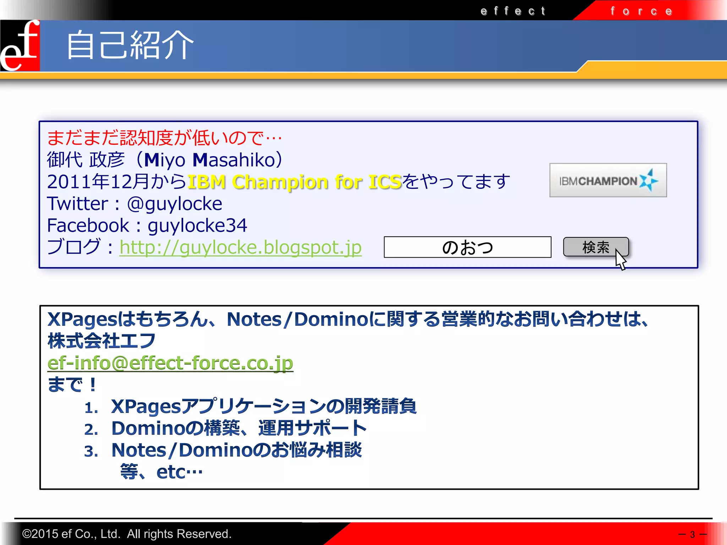Click the effect header label

[x=513, y=11]
